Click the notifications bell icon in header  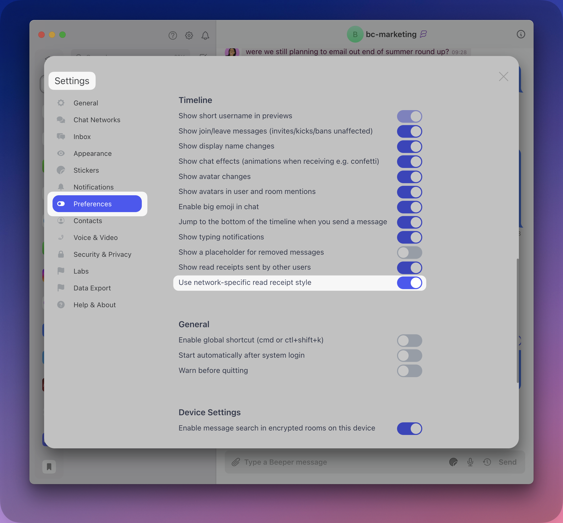click(x=205, y=35)
